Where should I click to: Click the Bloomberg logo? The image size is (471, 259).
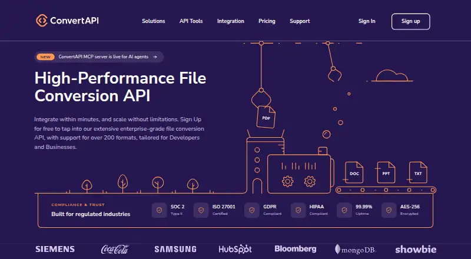coord(296,249)
